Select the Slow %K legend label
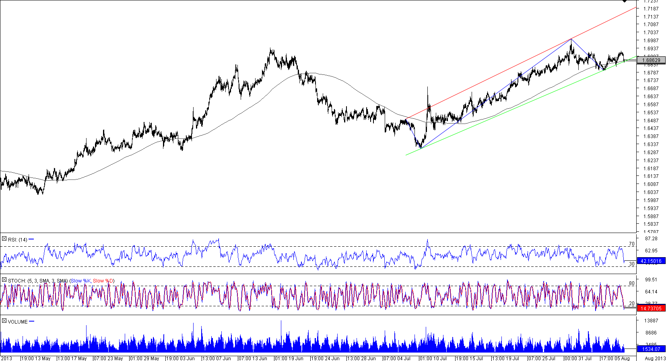The height and width of the screenshot is (361, 666). point(80,281)
